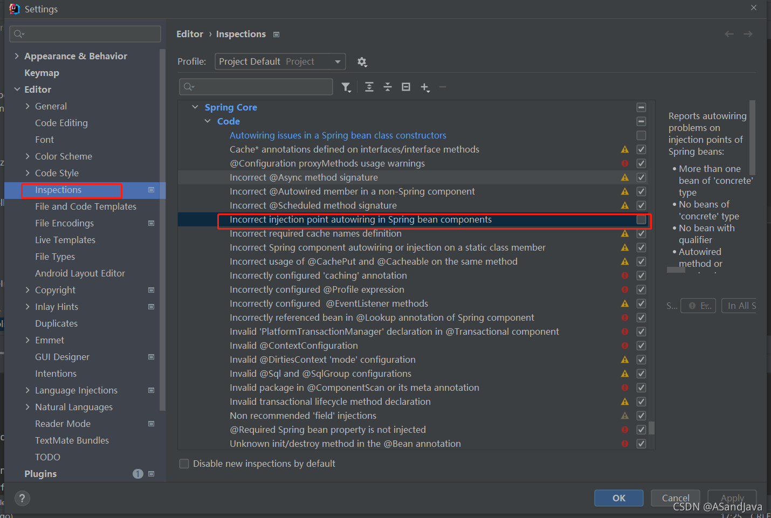Select Autowiring issues in a Spring bean class constructors
771x518 pixels.
pyautogui.click(x=338, y=135)
